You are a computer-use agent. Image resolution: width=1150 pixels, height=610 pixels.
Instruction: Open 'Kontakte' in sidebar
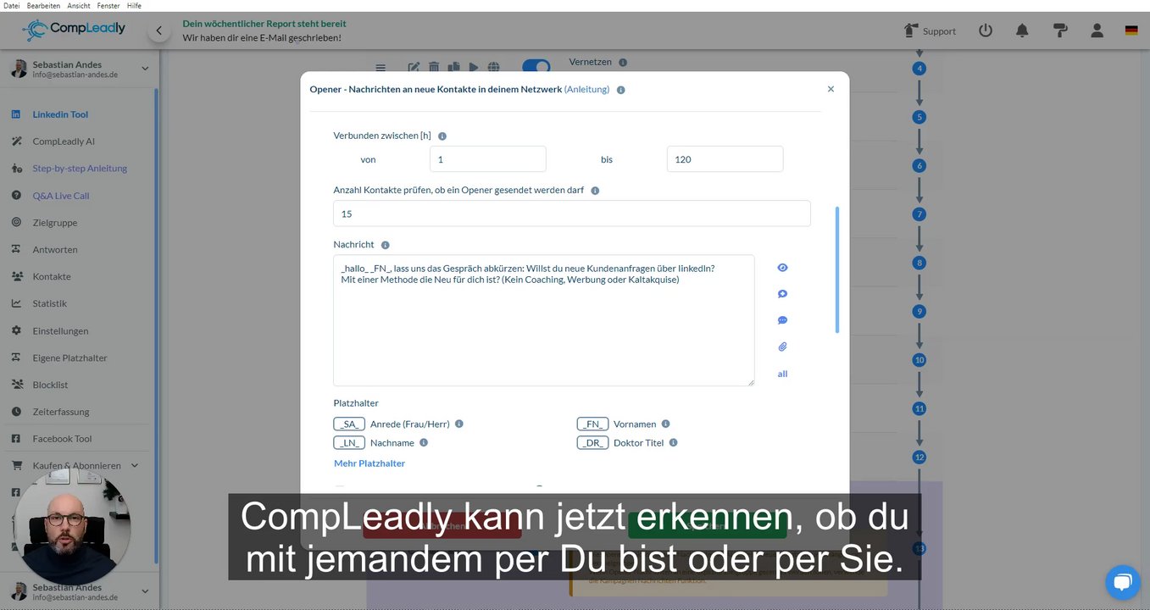coord(52,276)
